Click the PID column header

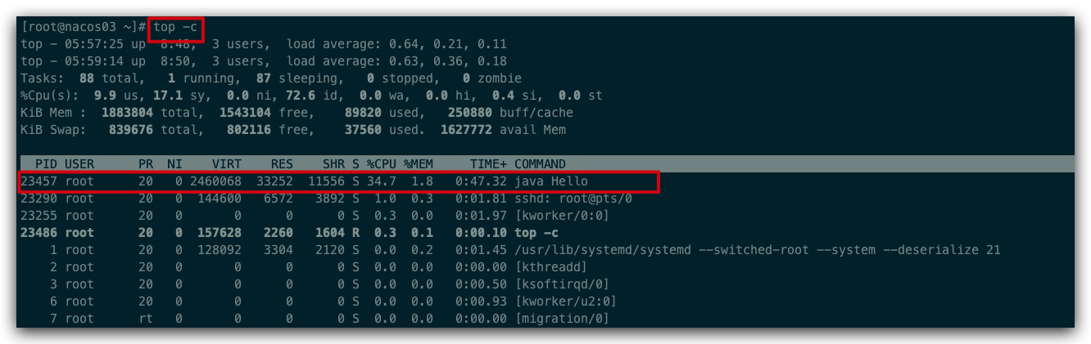[x=45, y=164]
